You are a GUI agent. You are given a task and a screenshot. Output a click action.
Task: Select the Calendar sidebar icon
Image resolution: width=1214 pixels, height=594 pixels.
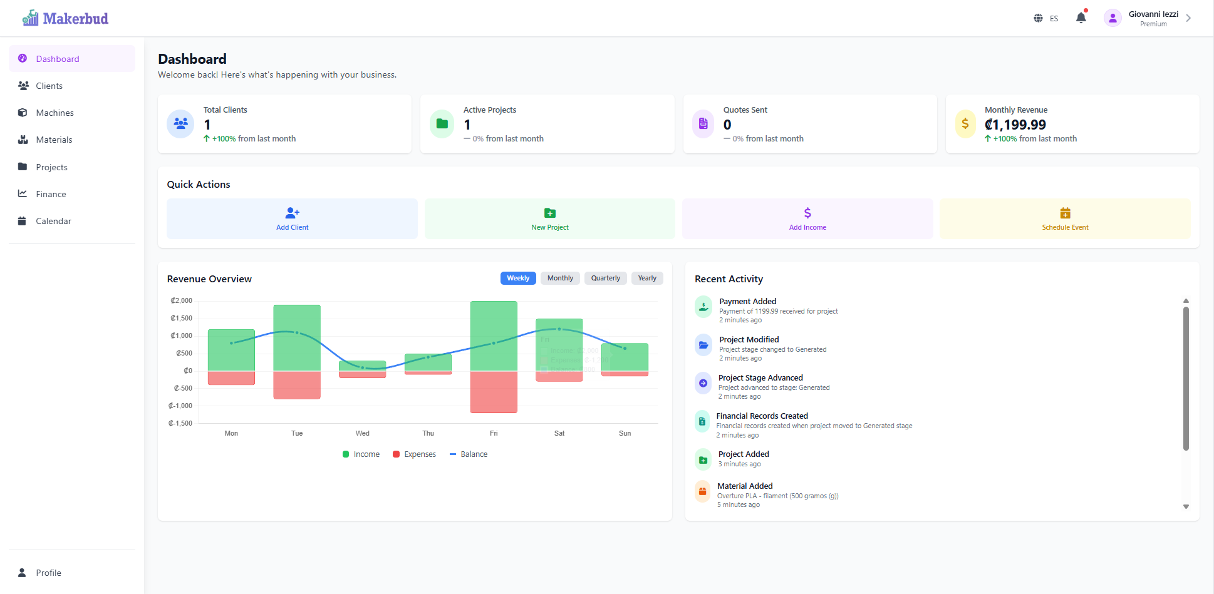tap(23, 220)
